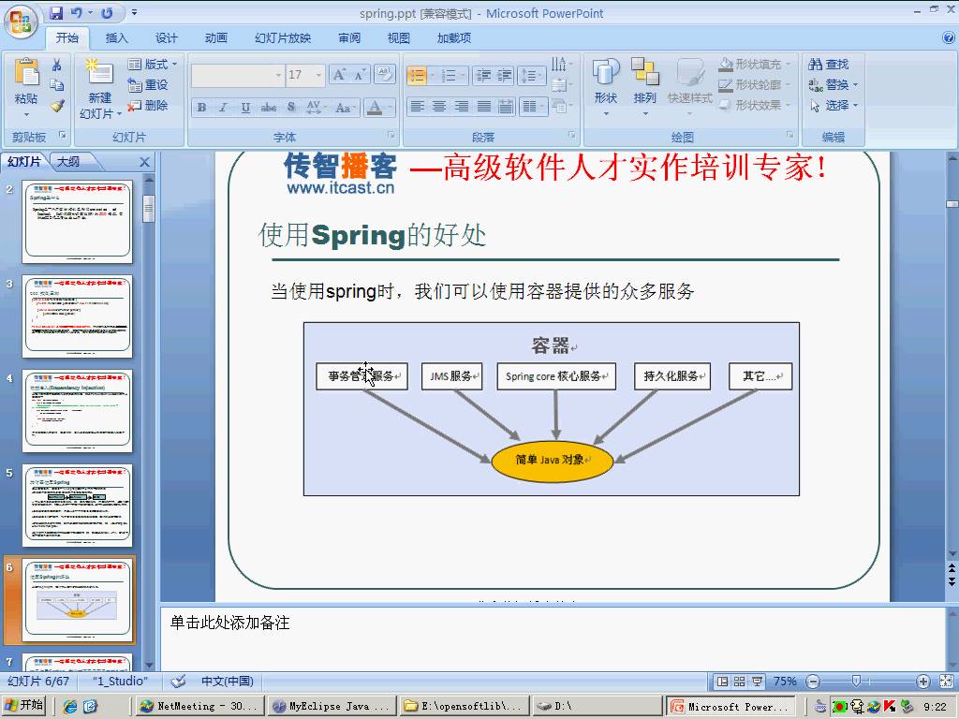
Task: Click Delete (删除) slide button
Action: pos(148,105)
